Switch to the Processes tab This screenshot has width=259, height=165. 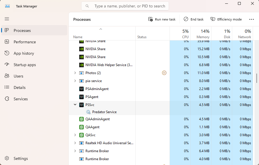click(x=22, y=30)
